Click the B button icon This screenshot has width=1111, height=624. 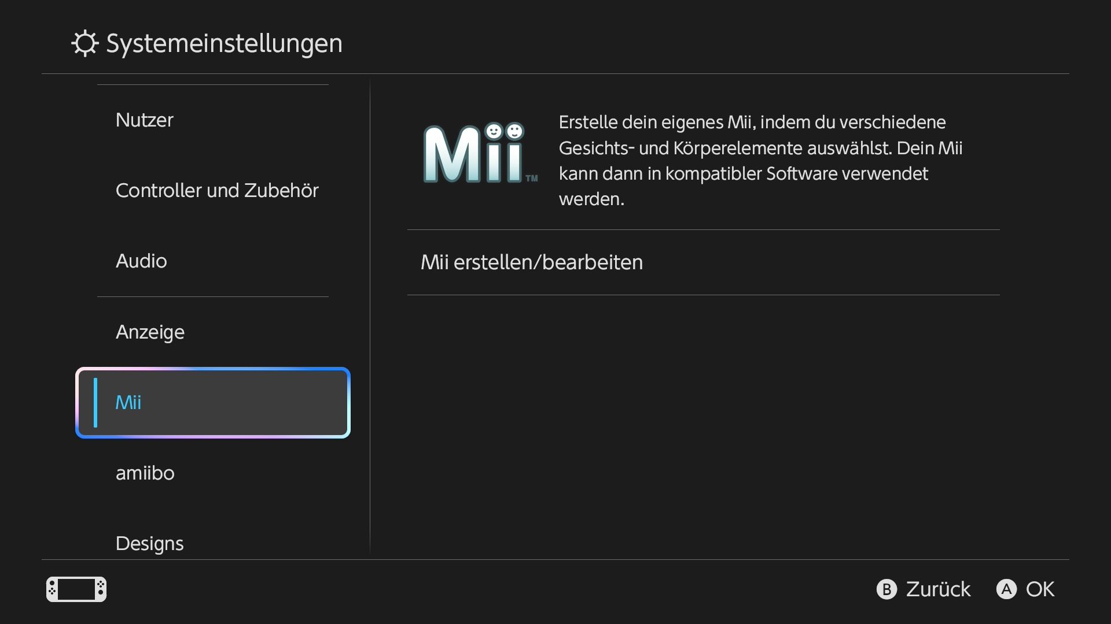coord(886,589)
